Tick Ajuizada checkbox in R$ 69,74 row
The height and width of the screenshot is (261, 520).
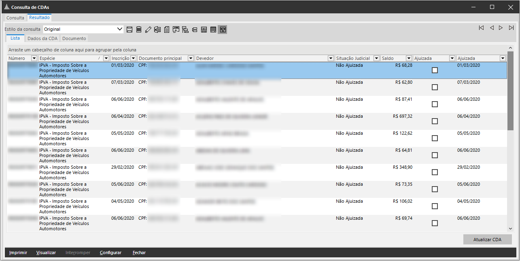pyautogui.click(x=435, y=223)
